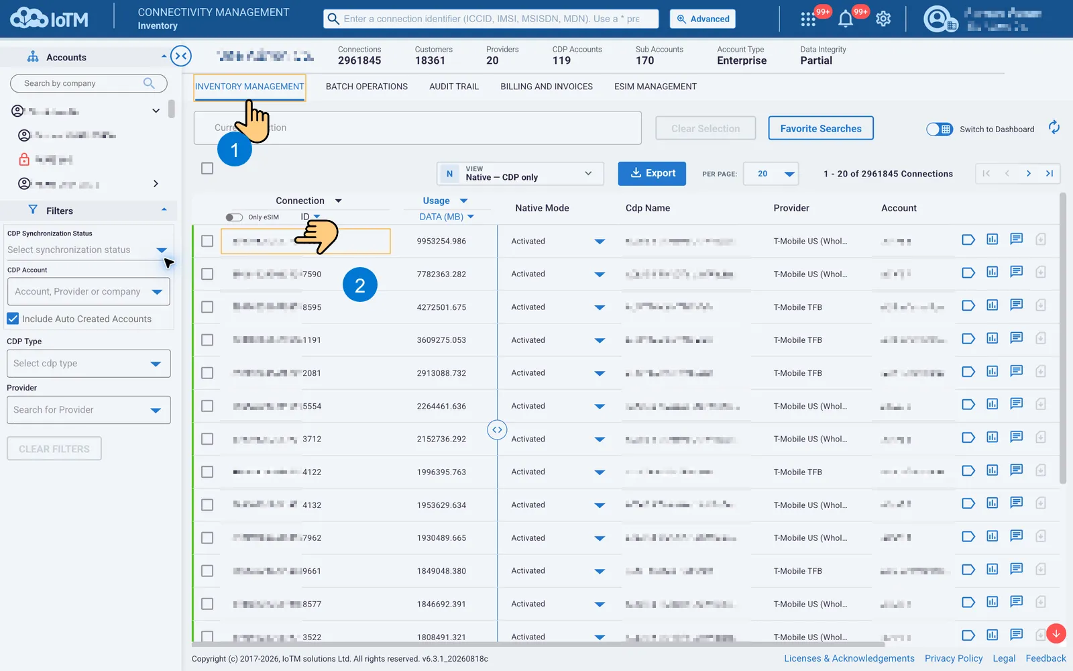Click the tag icon in the 9953254.986 row
The width and height of the screenshot is (1073, 671).
click(x=968, y=240)
